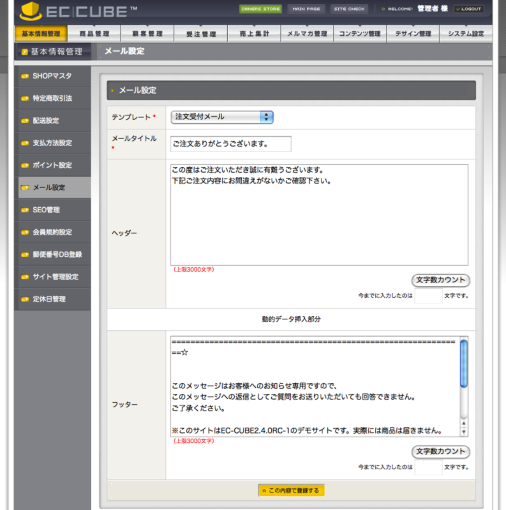This screenshot has width=506, height=510.
Task: Open the テンプレート dropdown (注文受付メール)
Action: tap(222, 117)
